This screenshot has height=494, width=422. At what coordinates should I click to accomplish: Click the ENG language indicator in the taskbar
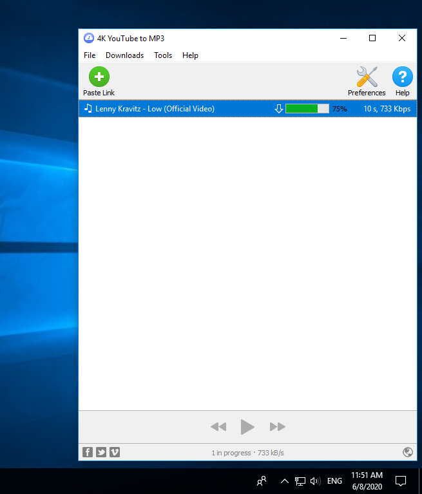point(334,480)
